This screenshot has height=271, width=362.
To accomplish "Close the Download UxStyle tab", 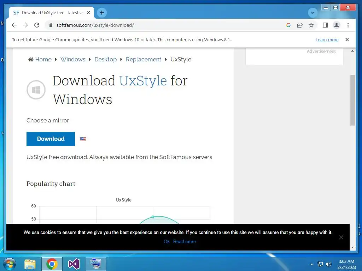I will (x=88, y=13).
